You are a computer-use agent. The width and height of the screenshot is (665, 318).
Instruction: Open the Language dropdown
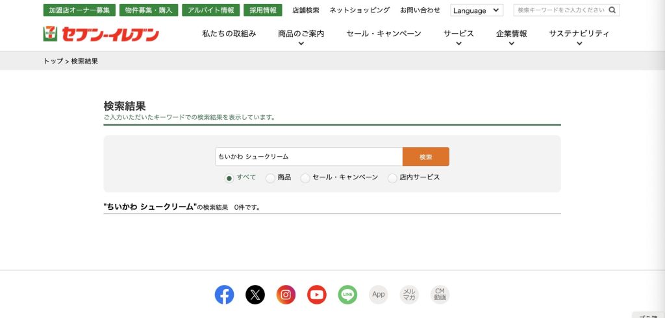477,10
